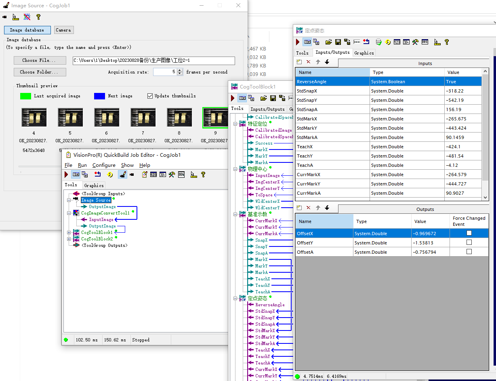Click DBG debug icon in 定点姿态 toolbar
The height and width of the screenshot is (381, 496).
click(425, 42)
